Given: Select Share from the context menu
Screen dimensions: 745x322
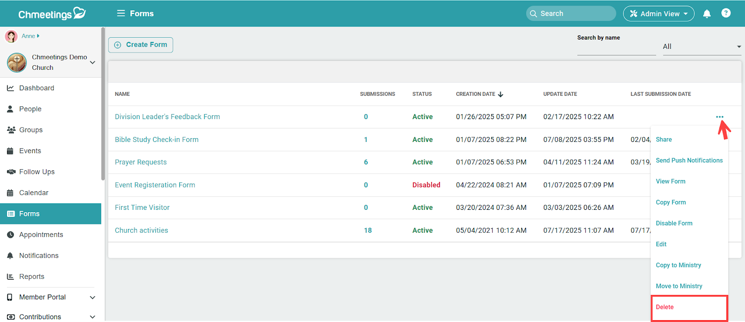Looking at the screenshot, I should pyautogui.click(x=664, y=140).
